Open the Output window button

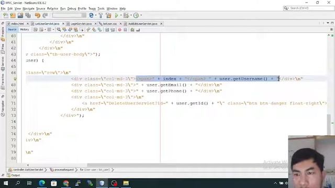click(13, 175)
